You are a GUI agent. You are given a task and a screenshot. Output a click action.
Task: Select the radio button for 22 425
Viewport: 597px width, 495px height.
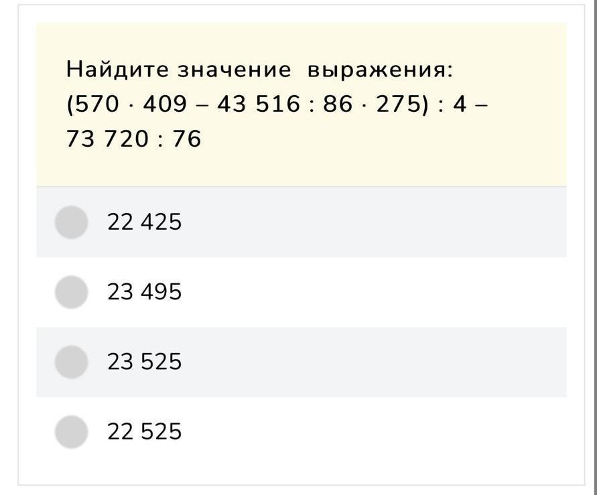[71, 222]
